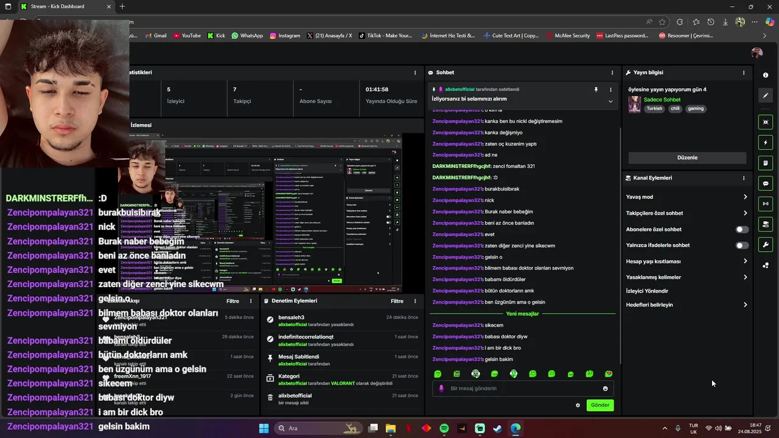Select bensaleh3 moderation entry
The height and width of the screenshot is (438, 779).
(x=343, y=321)
